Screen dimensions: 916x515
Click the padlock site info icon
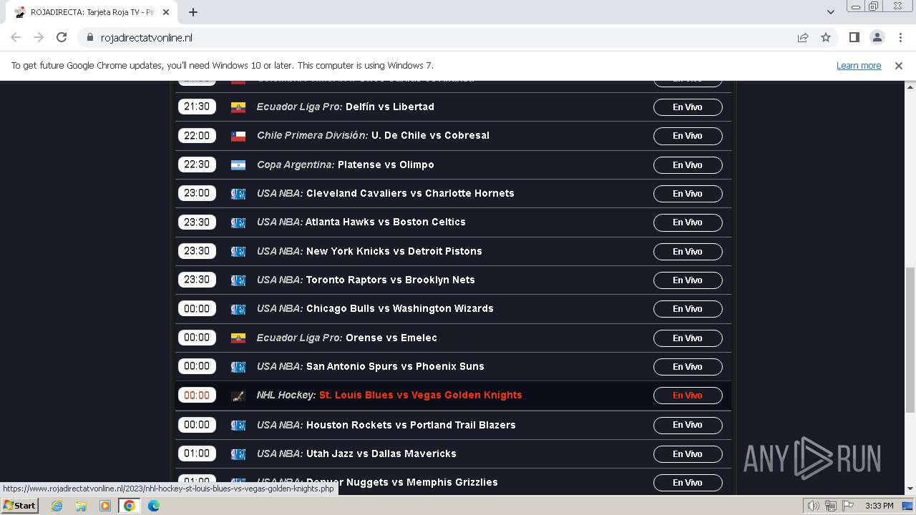[x=89, y=38]
